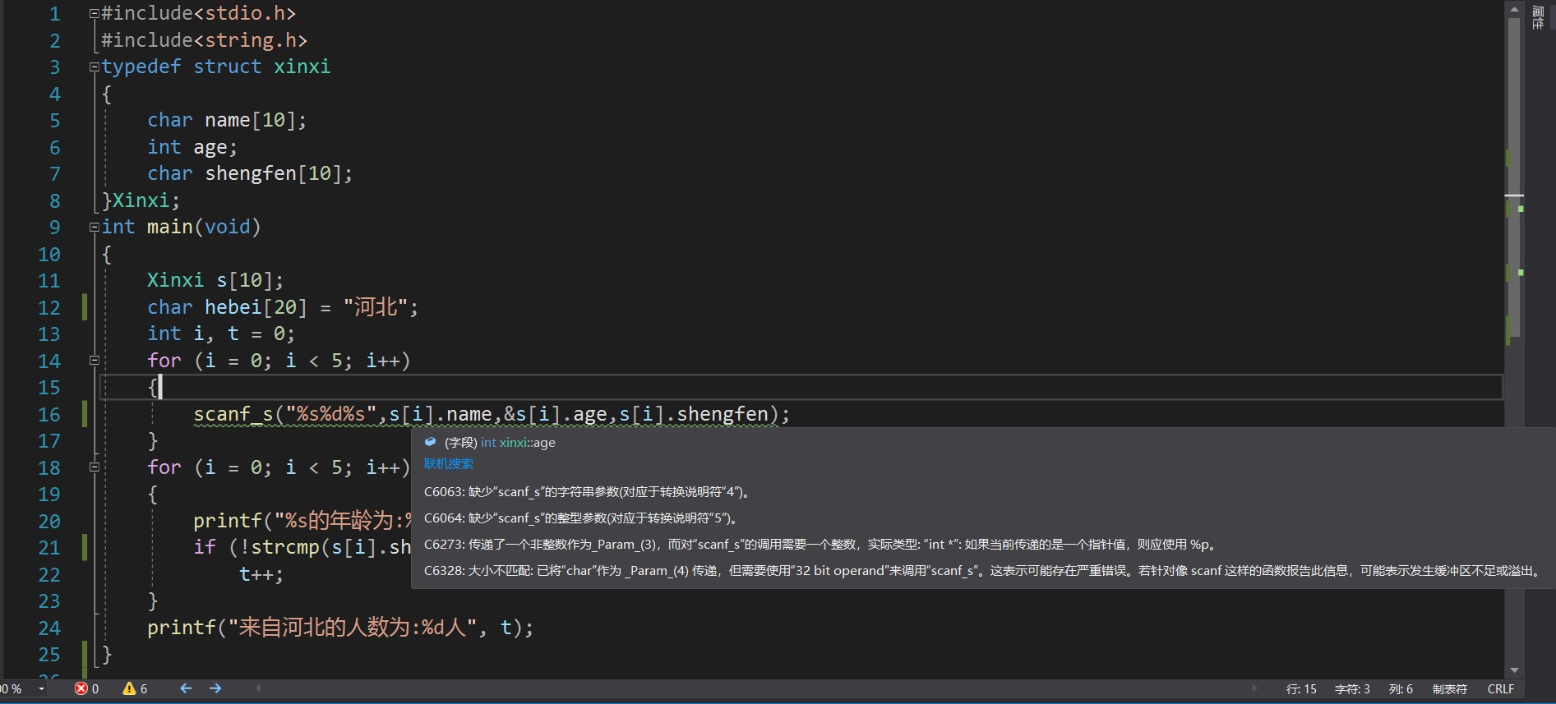Click the 制表符 indentation setting

click(x=1449, y=689)
